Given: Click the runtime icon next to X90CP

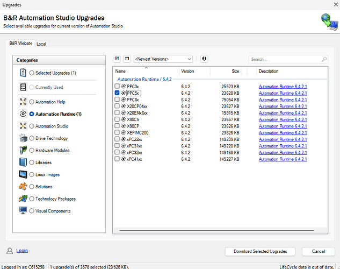Looking at the screenshot, I should point(124,126).
